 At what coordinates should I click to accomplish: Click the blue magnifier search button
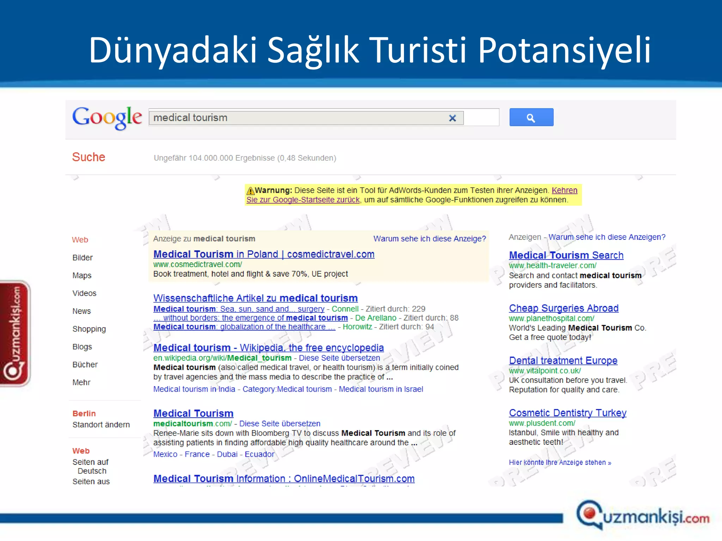click(x=531, y=117)
